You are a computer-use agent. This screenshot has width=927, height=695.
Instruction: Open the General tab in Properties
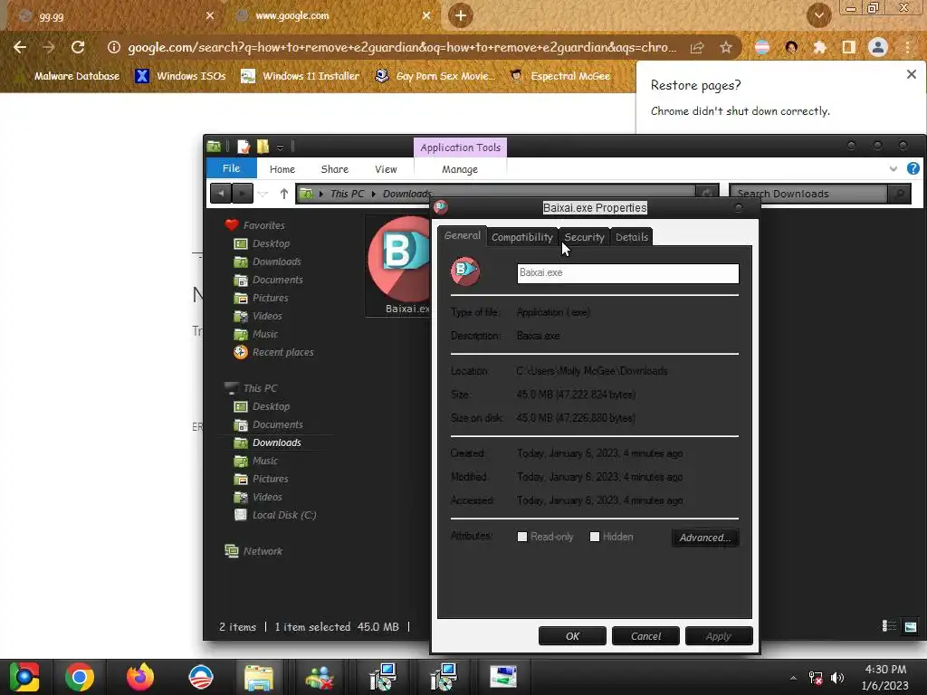[463, 235]
